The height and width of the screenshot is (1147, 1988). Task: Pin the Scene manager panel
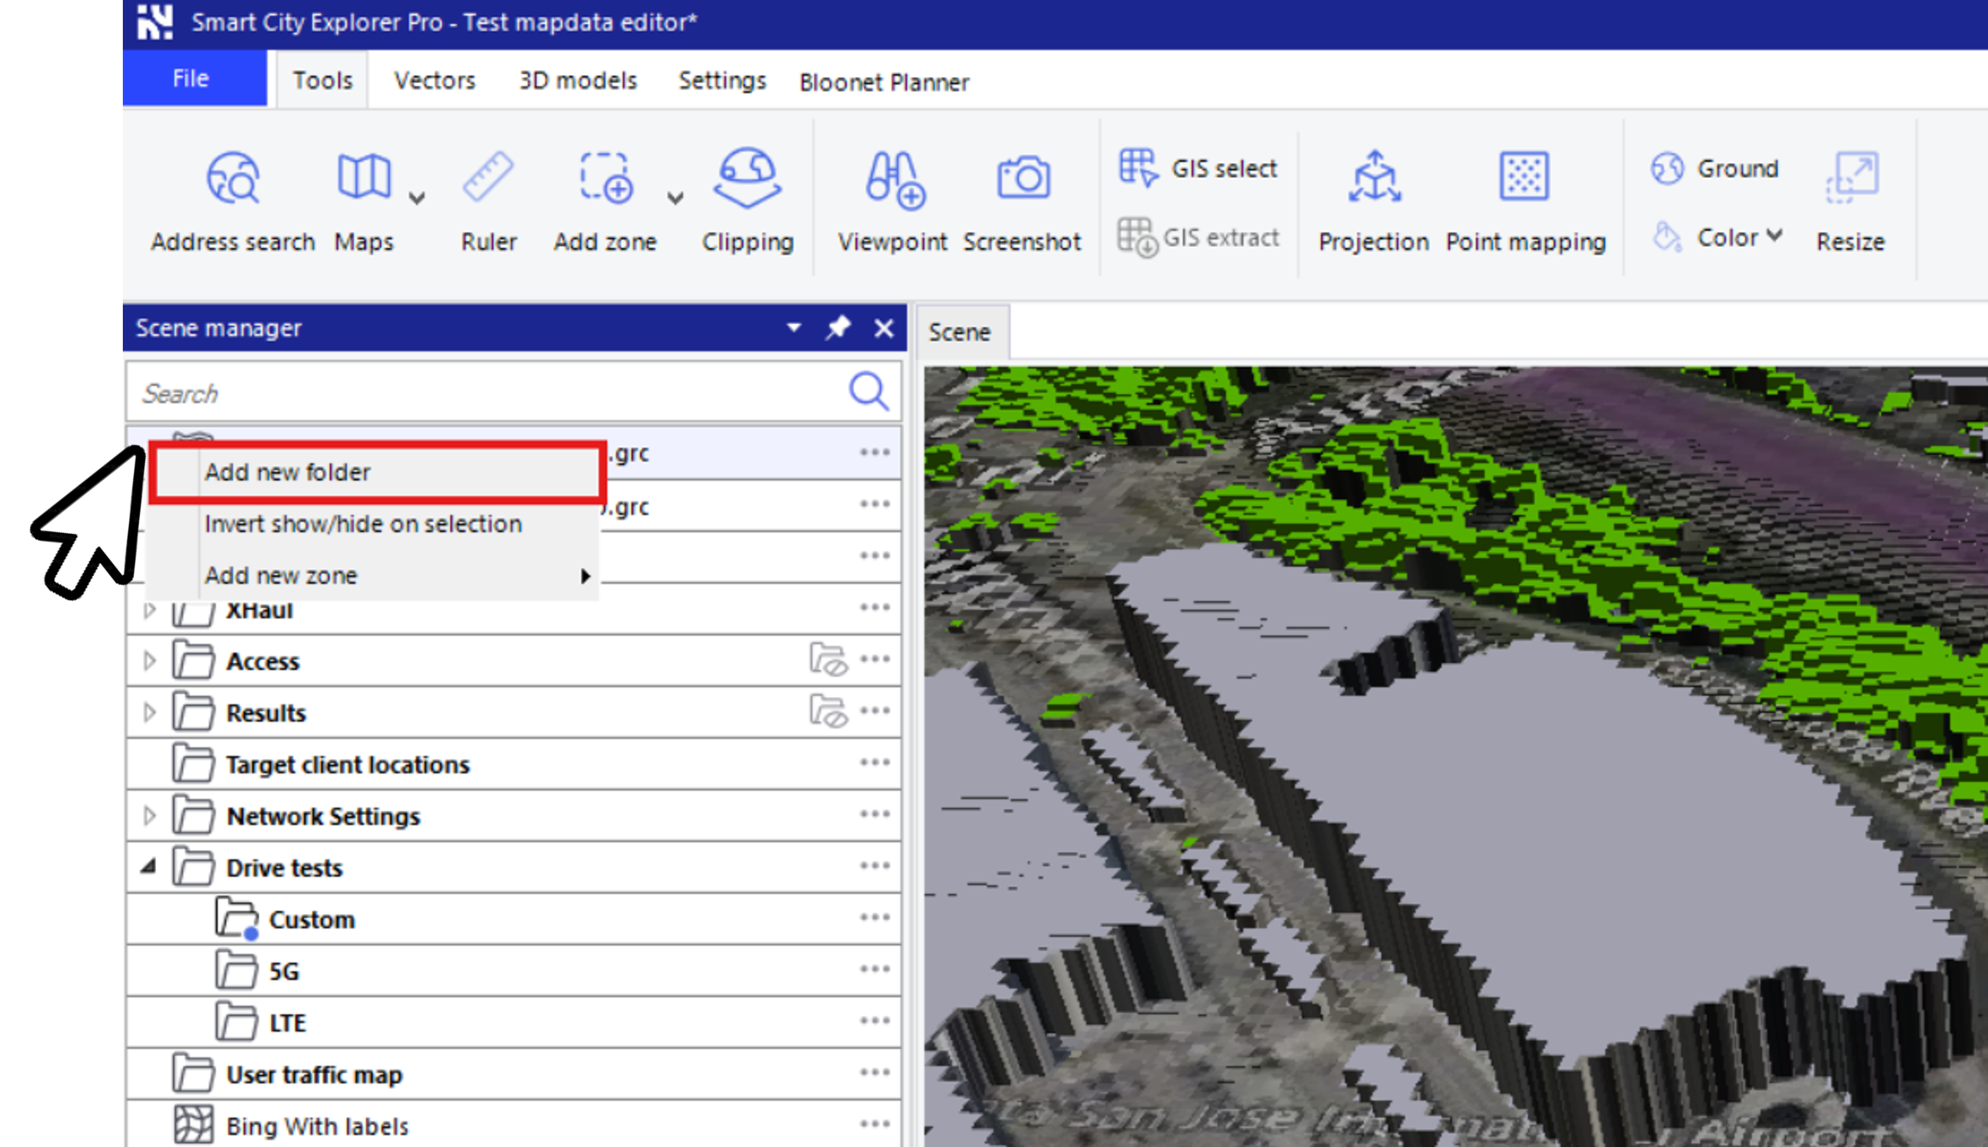click(x=837, y=327)
